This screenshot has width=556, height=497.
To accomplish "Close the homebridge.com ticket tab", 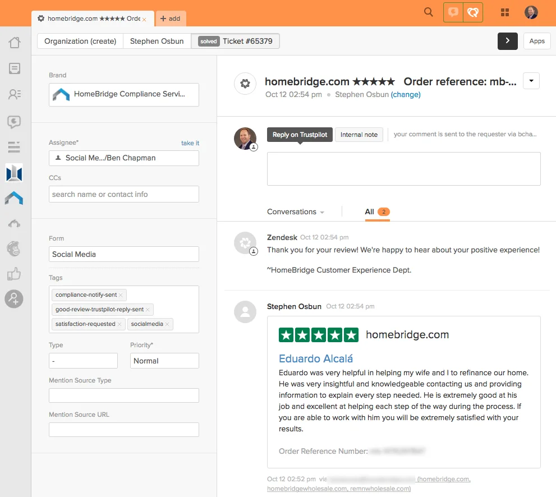I will (144, 20).
